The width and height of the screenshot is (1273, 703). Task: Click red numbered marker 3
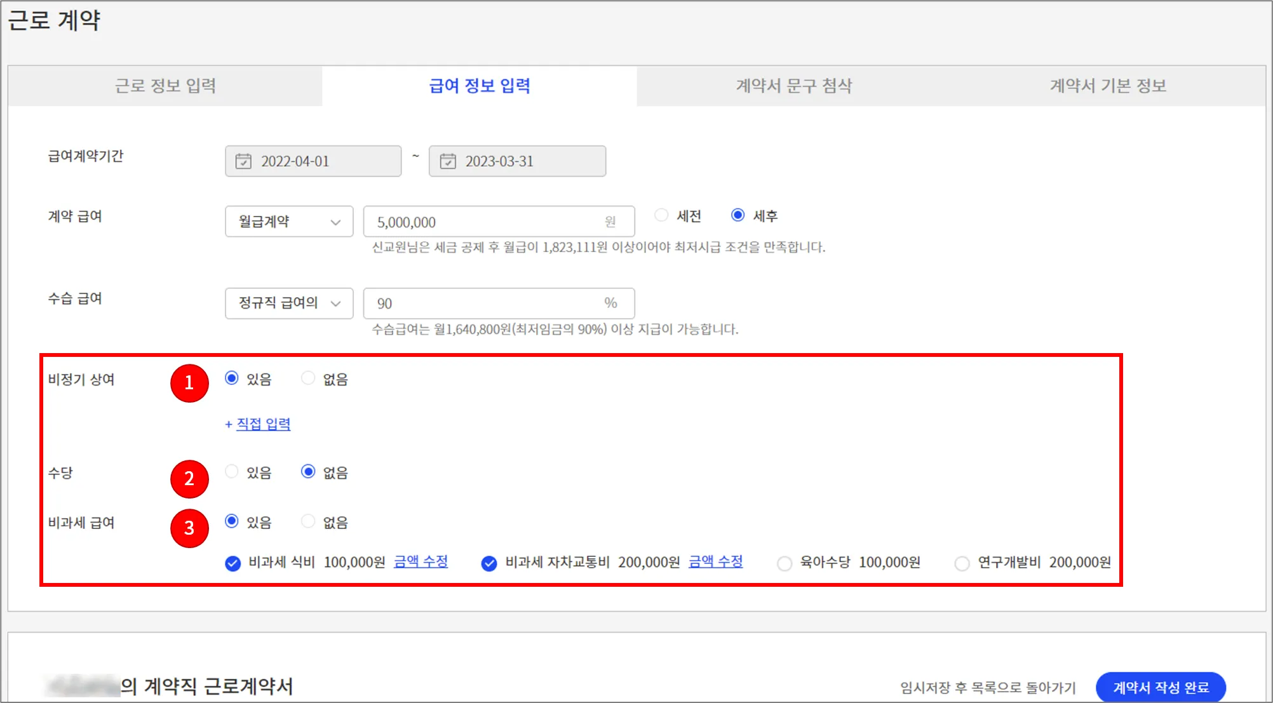coord(189,528)
